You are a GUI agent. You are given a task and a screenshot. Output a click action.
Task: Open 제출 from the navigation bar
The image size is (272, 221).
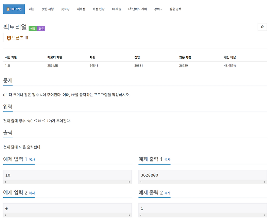pyautogui.click(x=32, y=9)
